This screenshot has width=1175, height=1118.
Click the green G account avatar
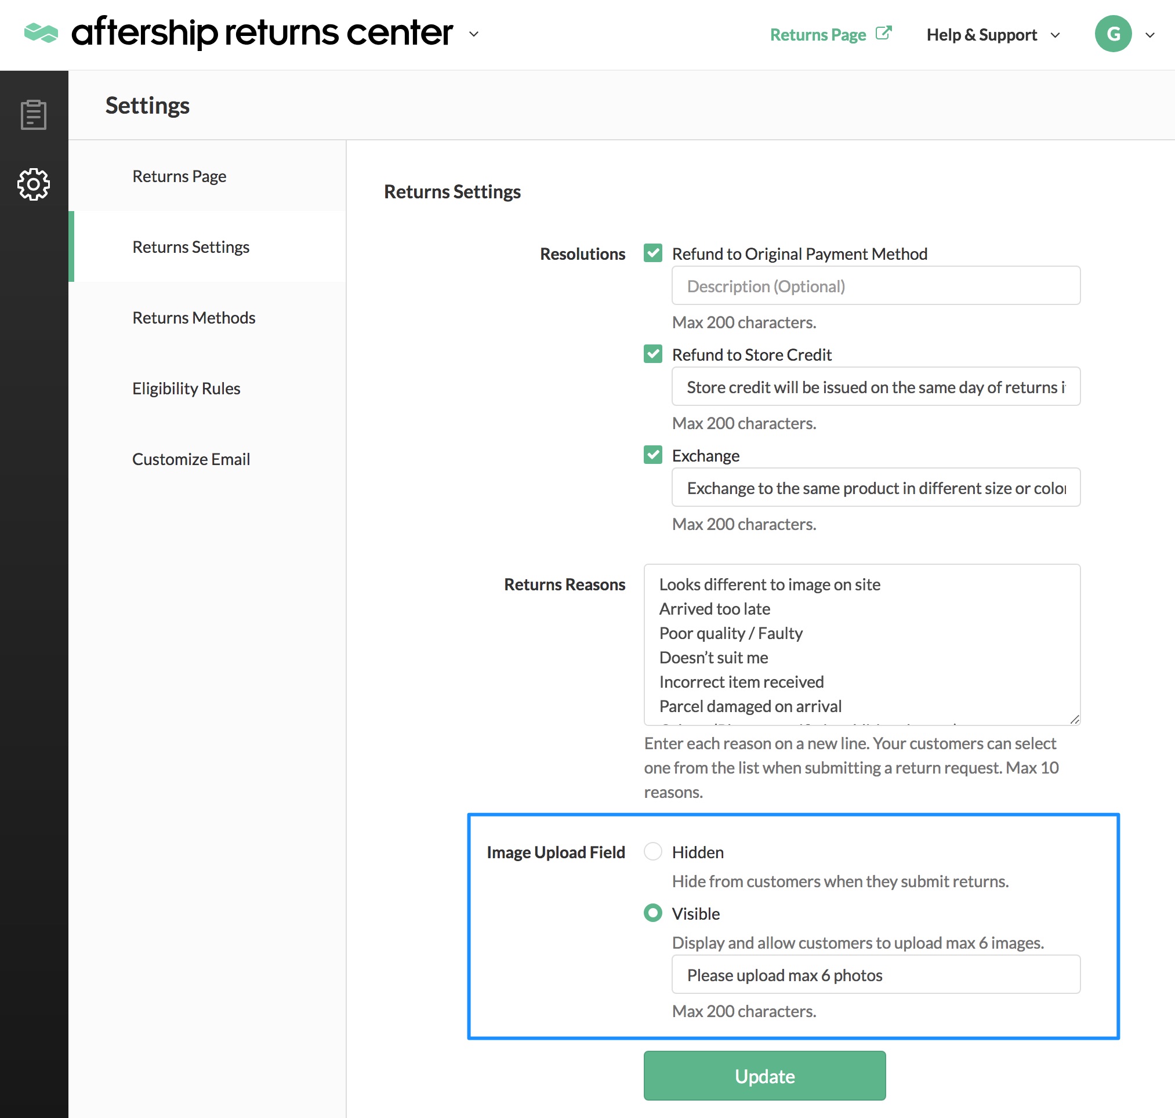click(x=1112, y=34)
